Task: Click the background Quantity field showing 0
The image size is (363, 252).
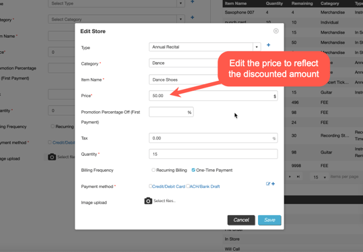Action: coord(61,111)
